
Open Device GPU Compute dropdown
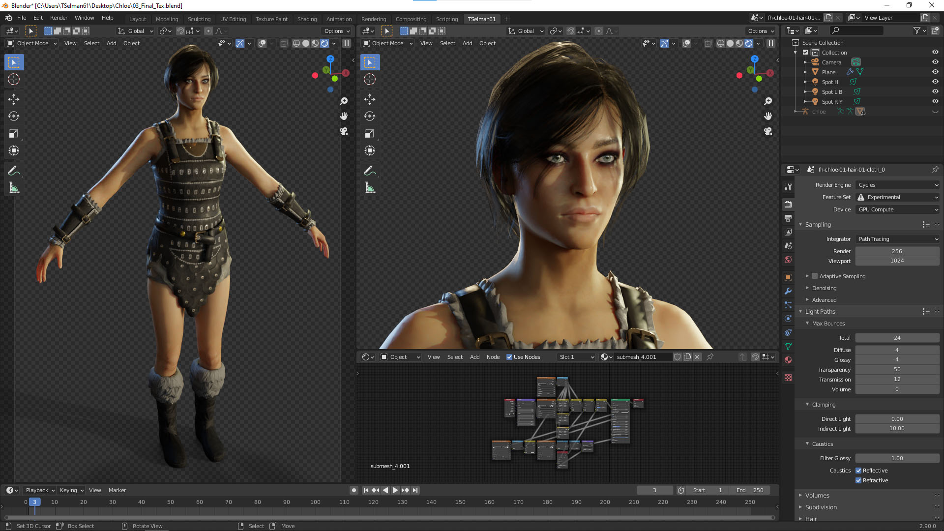pos(898,209)
